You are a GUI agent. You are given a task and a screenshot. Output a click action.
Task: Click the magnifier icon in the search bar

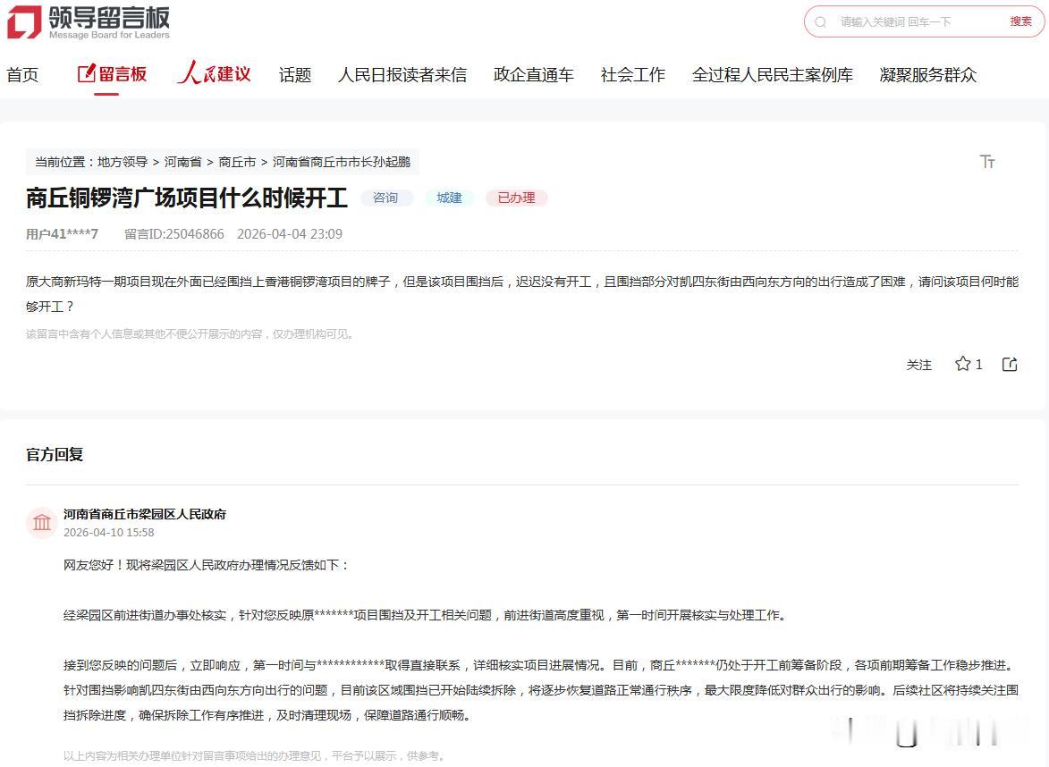(x=821, y=21)
